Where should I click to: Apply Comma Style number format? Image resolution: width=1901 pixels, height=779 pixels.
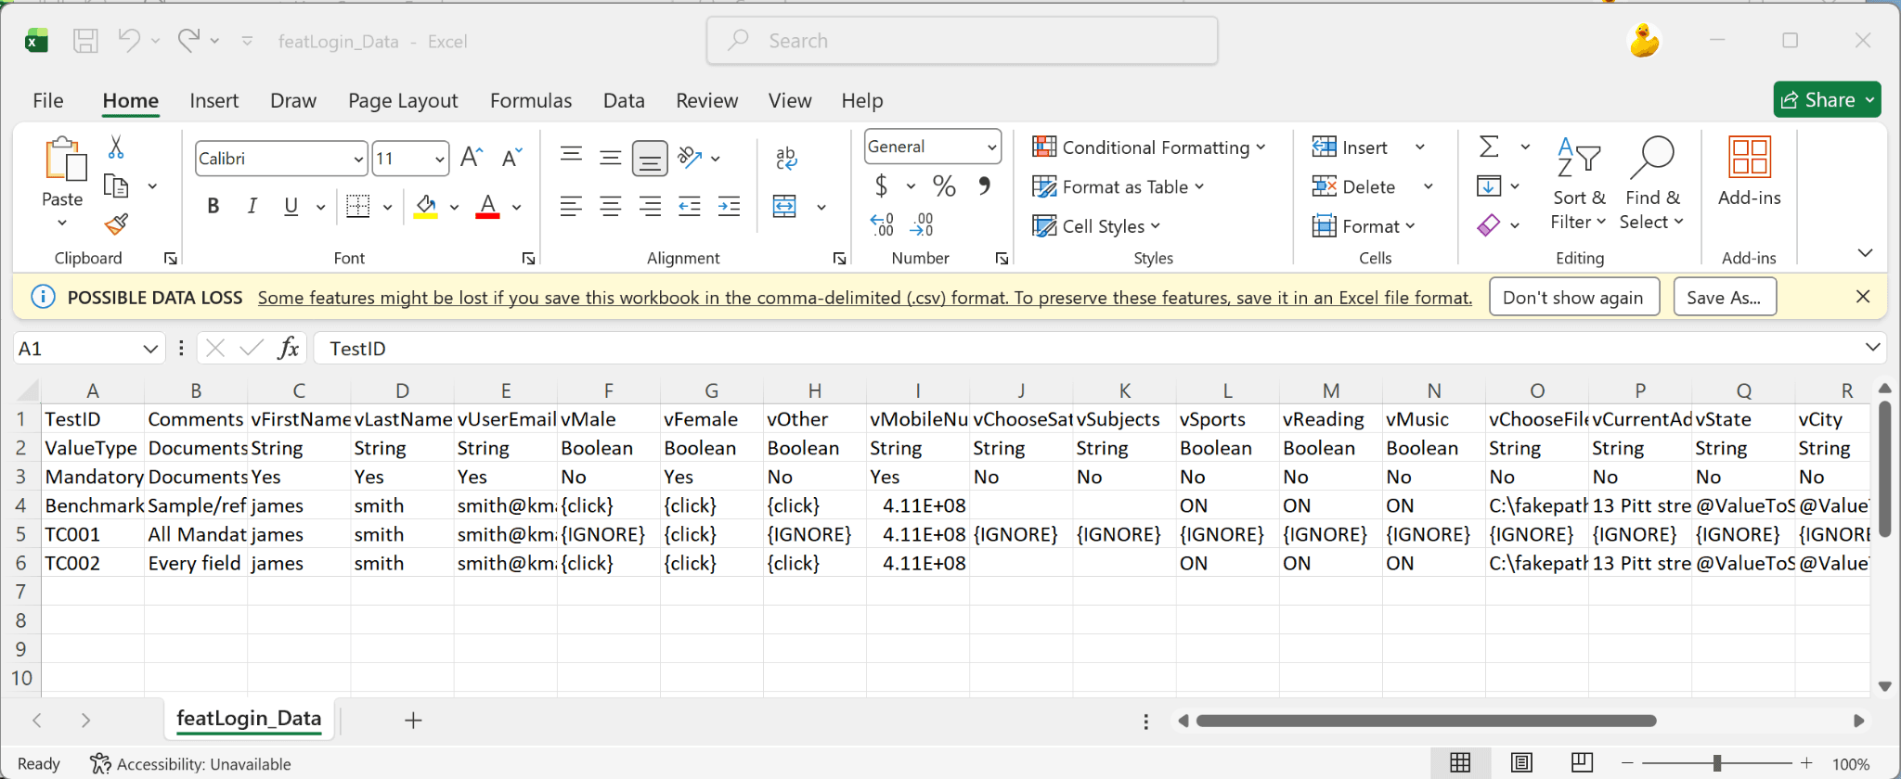(984, 186)
